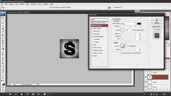
Task: Select the Lasso tool
Action: point(3,23)
